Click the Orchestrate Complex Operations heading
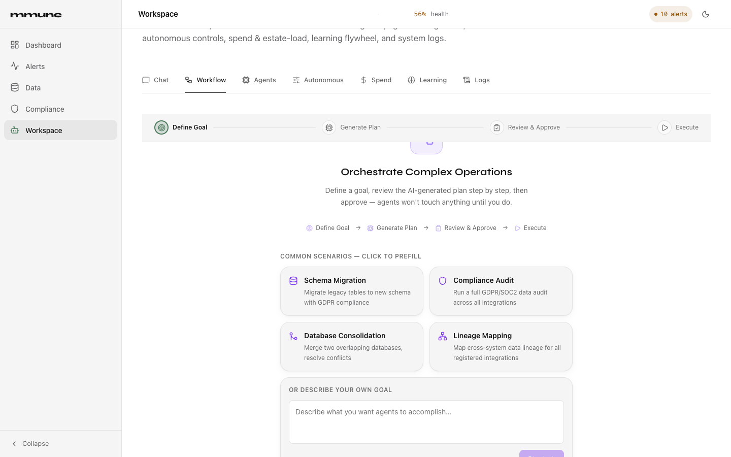Image resolution: width=731 pixels, height=457 pixels. 426,172
